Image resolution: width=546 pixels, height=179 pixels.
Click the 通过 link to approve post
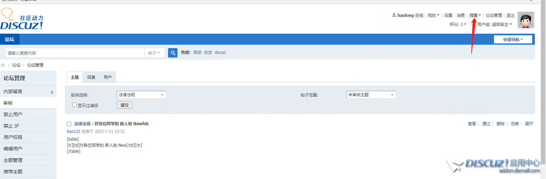tap(486, 124)
